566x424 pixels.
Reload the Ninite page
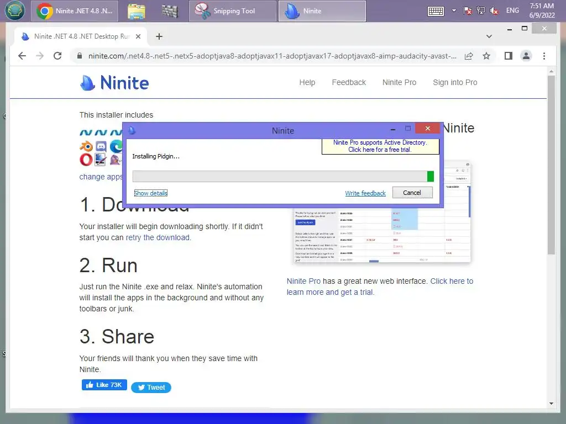click(57, 56)
